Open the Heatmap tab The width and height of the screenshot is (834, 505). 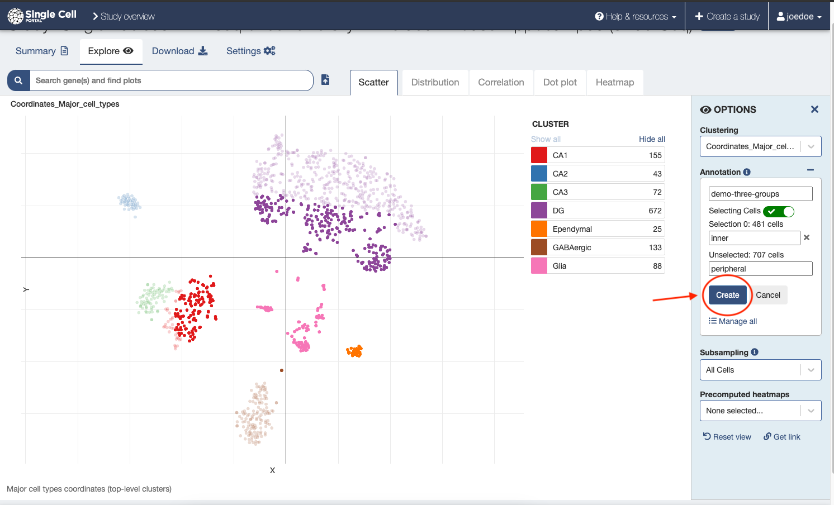tap(615, 82)
